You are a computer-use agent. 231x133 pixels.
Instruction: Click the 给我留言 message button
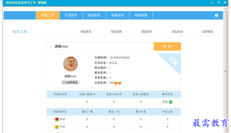70,82
